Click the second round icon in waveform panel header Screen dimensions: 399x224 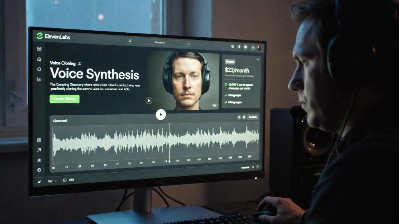(244, 117)
